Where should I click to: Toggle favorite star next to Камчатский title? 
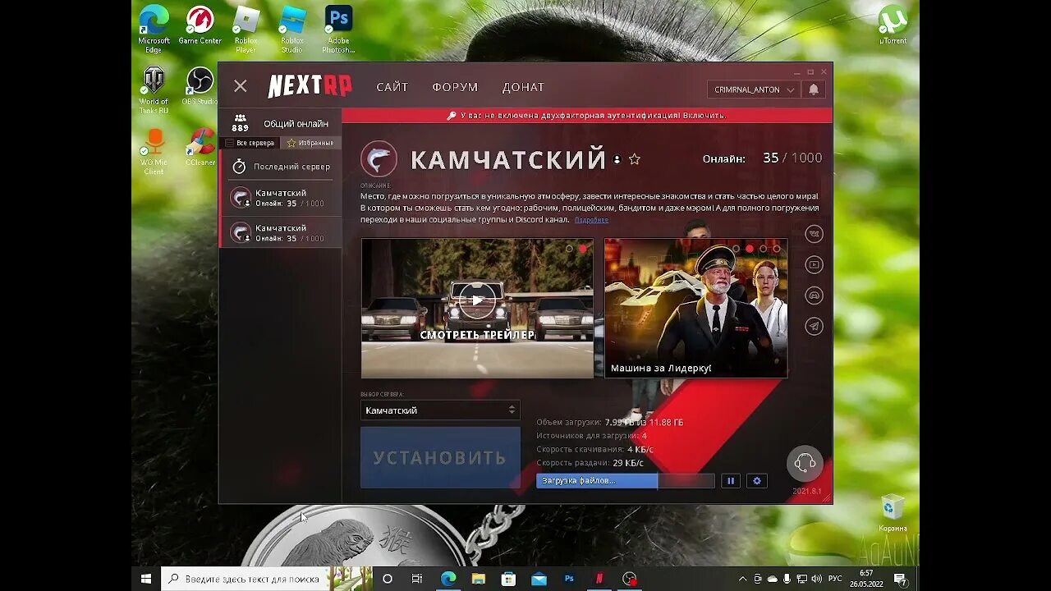pos(634,159)
